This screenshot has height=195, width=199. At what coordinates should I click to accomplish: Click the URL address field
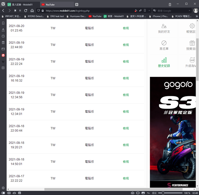coord(89,11)
